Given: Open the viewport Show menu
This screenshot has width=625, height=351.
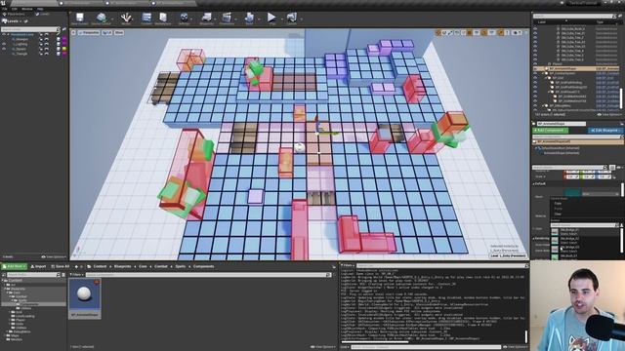Looking at the screenshot, I should 119,32.
